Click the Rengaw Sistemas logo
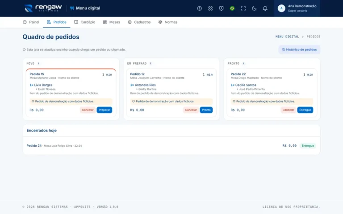Screen dimensions: 343x214 (x=43, y=8)
